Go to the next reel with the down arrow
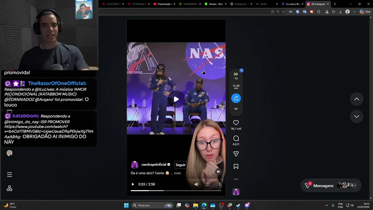Image resolution: width=373 pixels, height=210 pixels. [x=356, y=116]
